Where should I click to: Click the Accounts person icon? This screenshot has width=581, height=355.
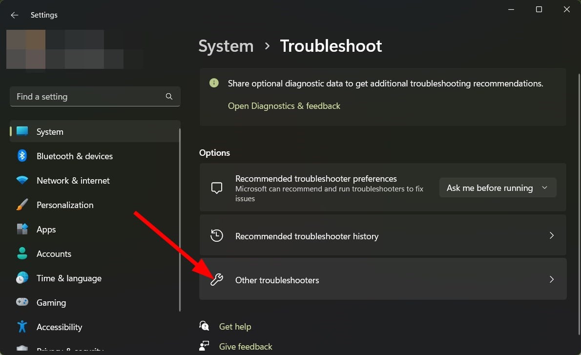(x=22, y=254)
